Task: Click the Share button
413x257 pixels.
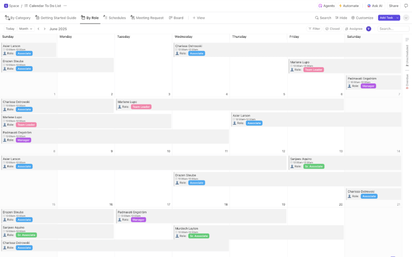Action: (393, 6)
